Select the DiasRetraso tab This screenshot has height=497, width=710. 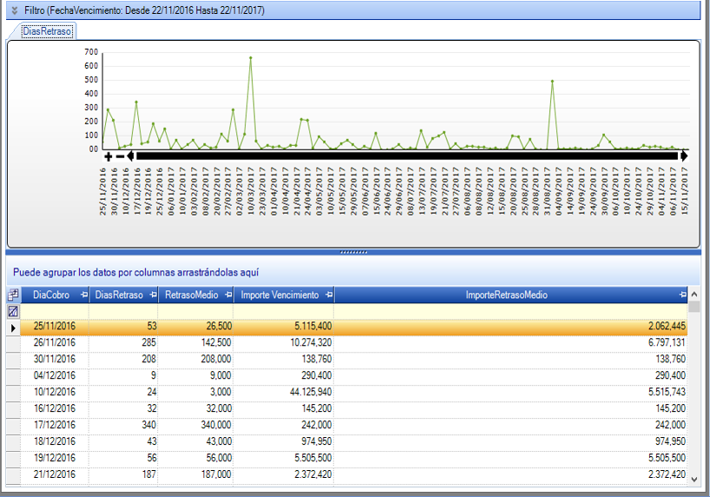point(47,31)
